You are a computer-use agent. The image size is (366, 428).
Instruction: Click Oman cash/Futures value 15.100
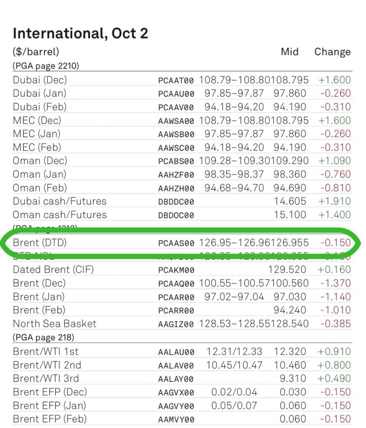click(x=290, y=215)
